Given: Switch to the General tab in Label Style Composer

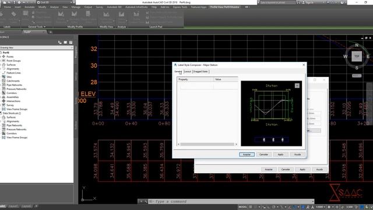Looking at the screenshot, I should point(178,71).
